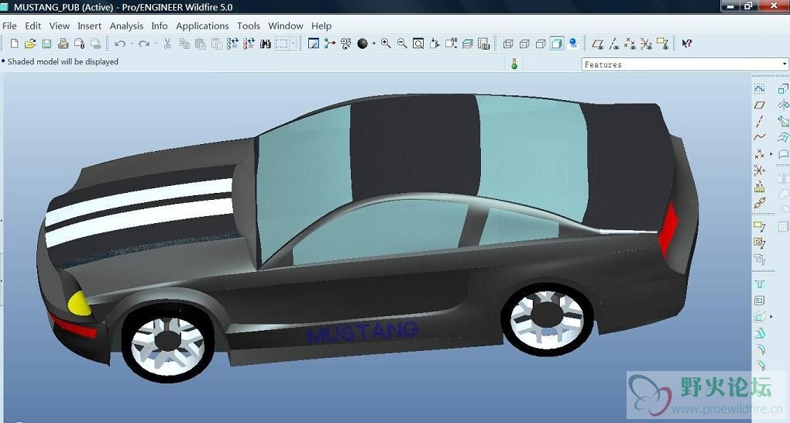The image size is (790, 423).
Task: Toggle Orient mode icon
Action: click(x=346, y=44)
